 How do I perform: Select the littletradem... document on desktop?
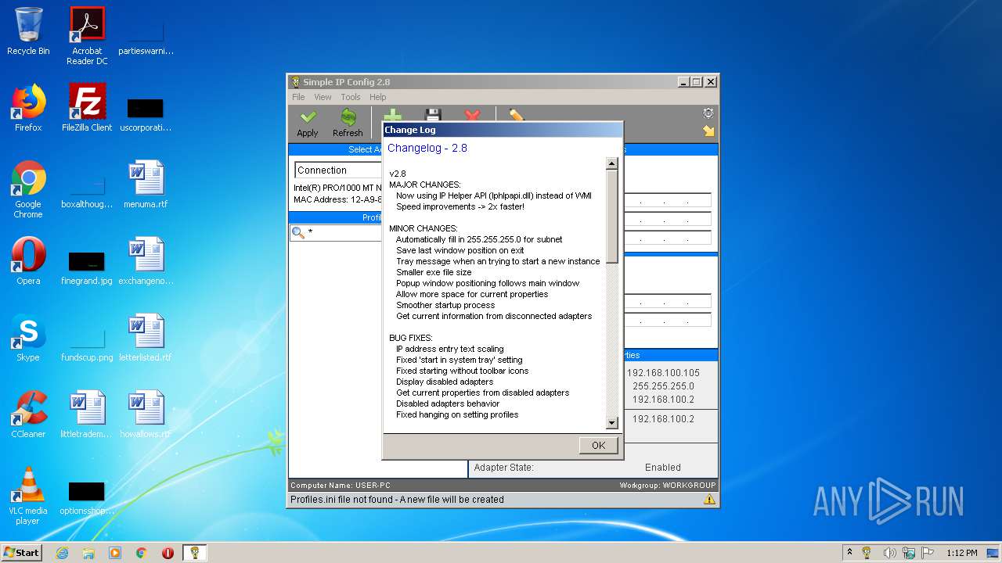tap(87, 414)
